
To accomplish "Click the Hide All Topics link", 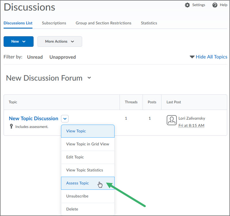I will tap(212, 57).
